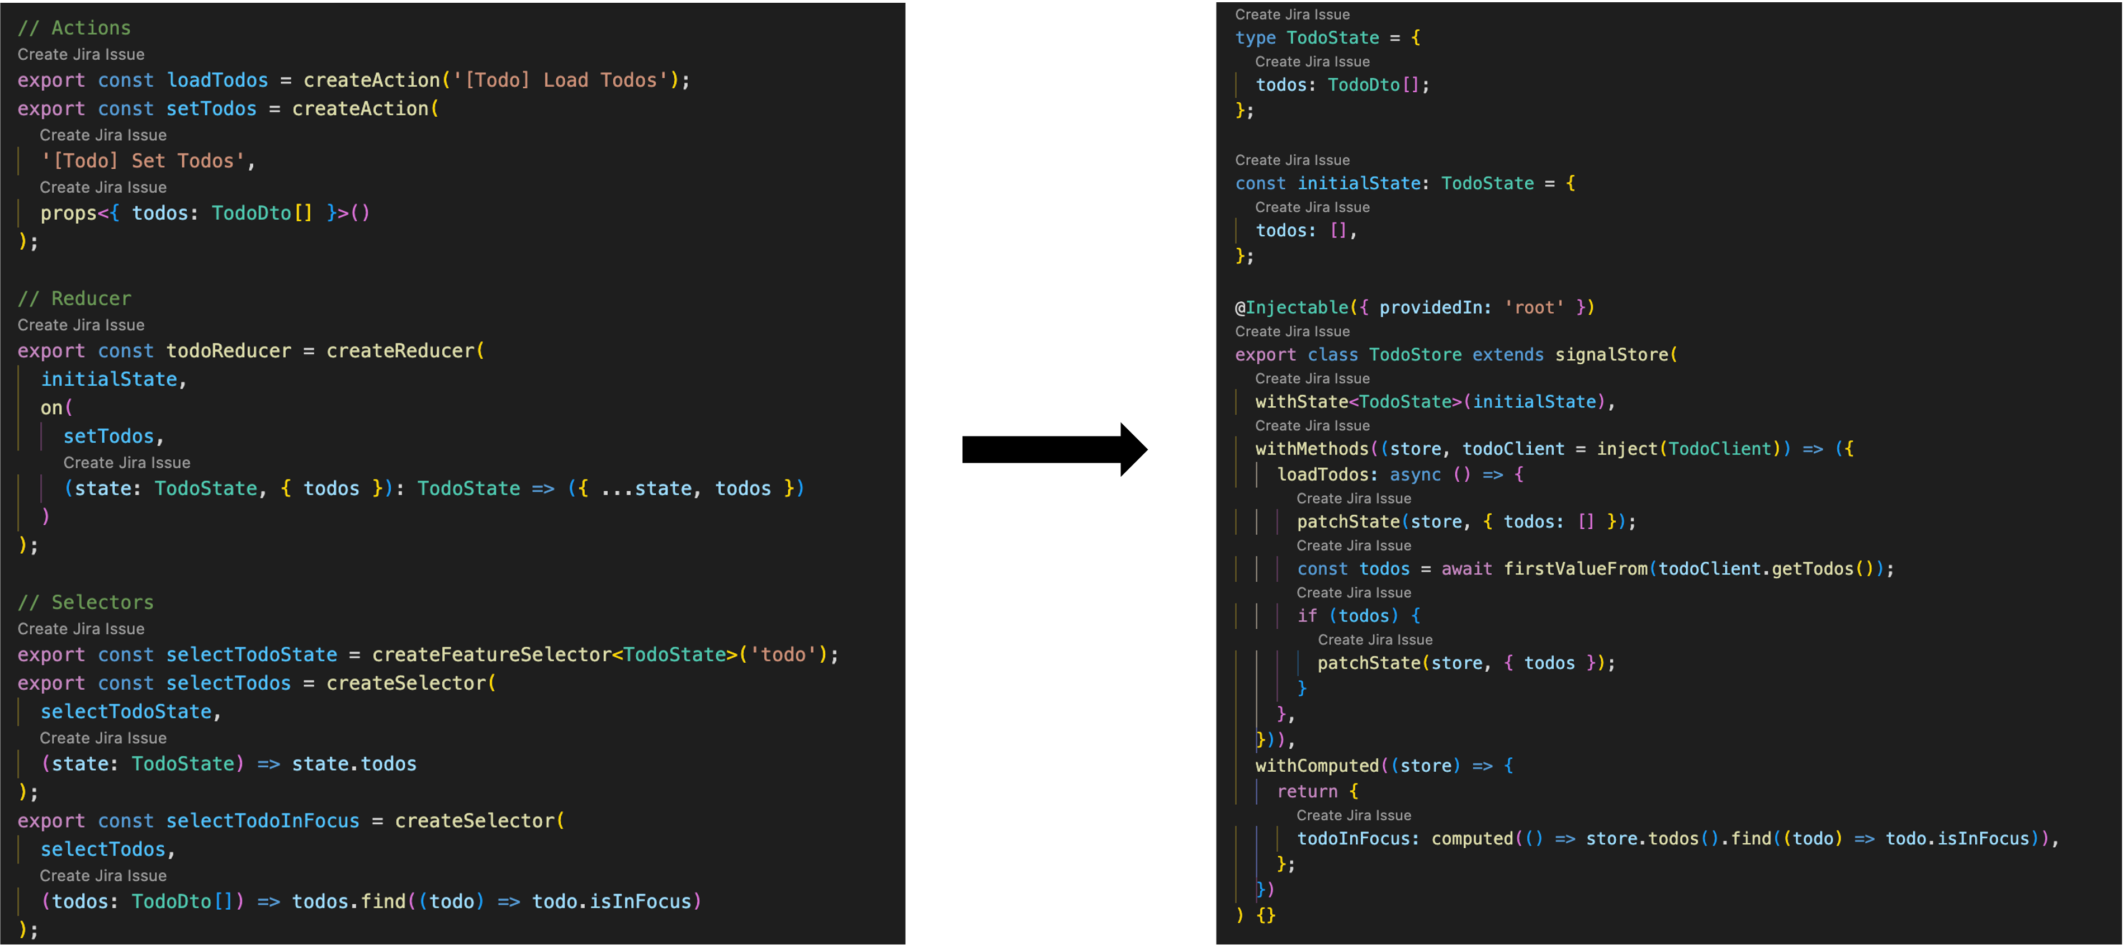
Task: Create Jira Issue above the props TodoDto line
Action: point(102,187)
